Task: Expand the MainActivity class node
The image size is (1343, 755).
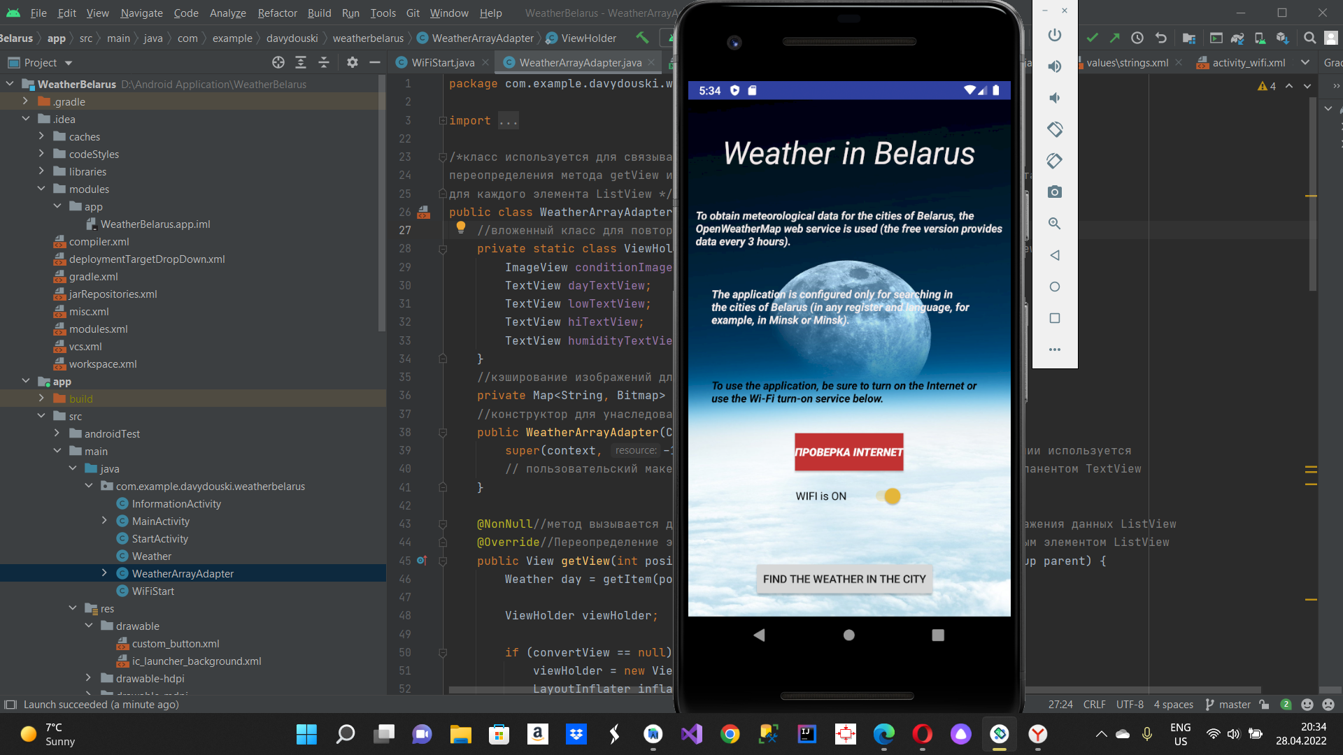Action: [x=104, y=521]
